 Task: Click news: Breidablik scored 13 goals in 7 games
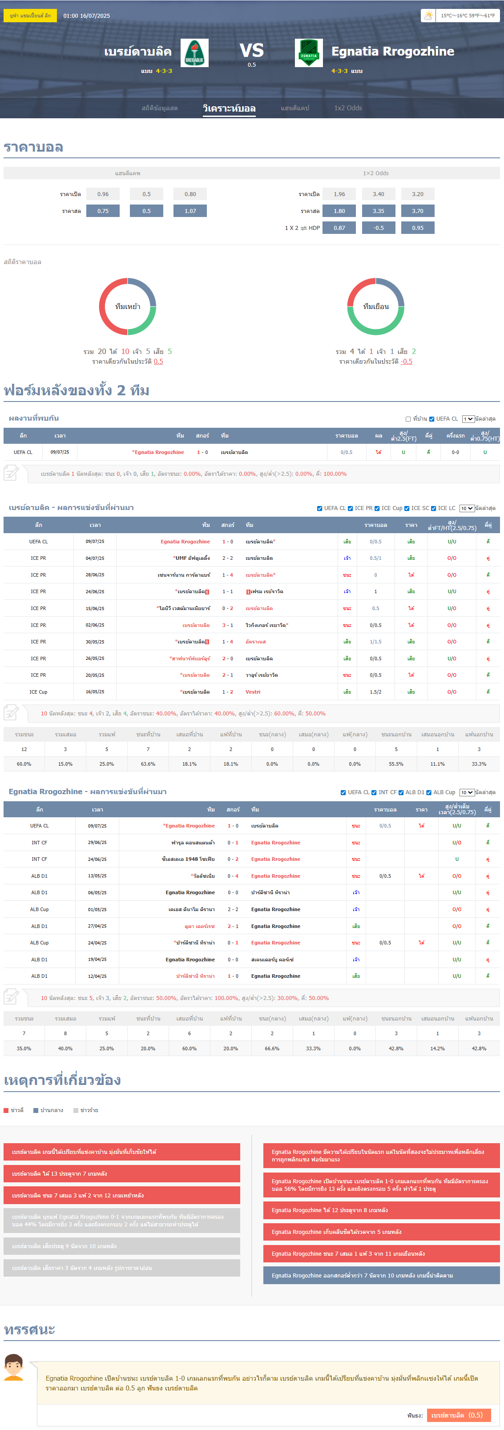point(122,1173)
